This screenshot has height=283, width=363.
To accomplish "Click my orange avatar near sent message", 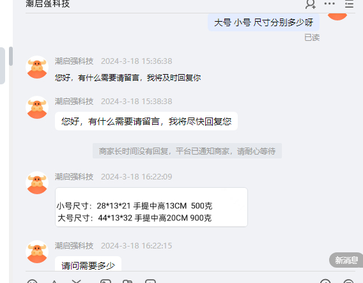I will point(337,17).
